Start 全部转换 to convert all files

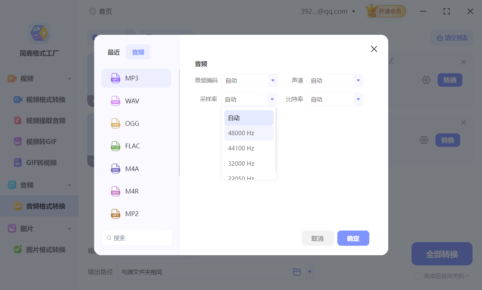point(442,254)
